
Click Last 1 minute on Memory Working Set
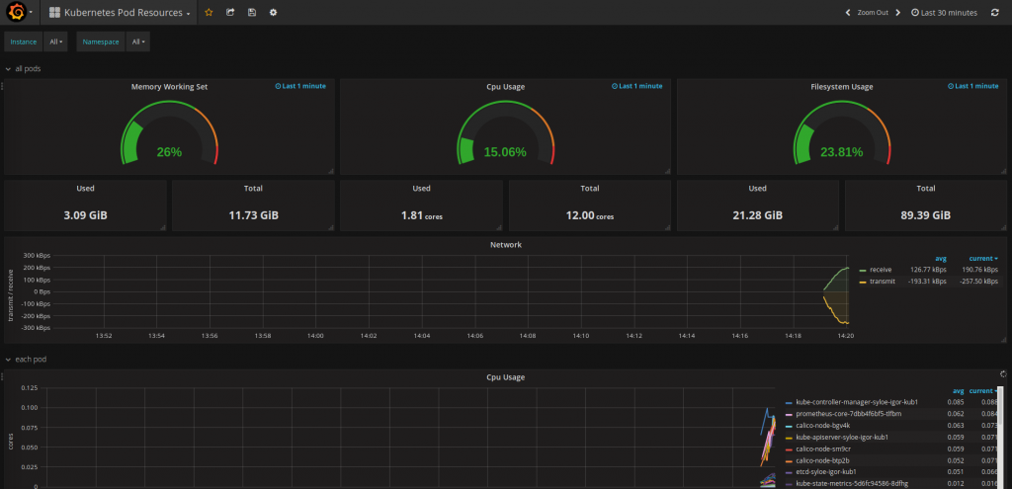point(300,86)
